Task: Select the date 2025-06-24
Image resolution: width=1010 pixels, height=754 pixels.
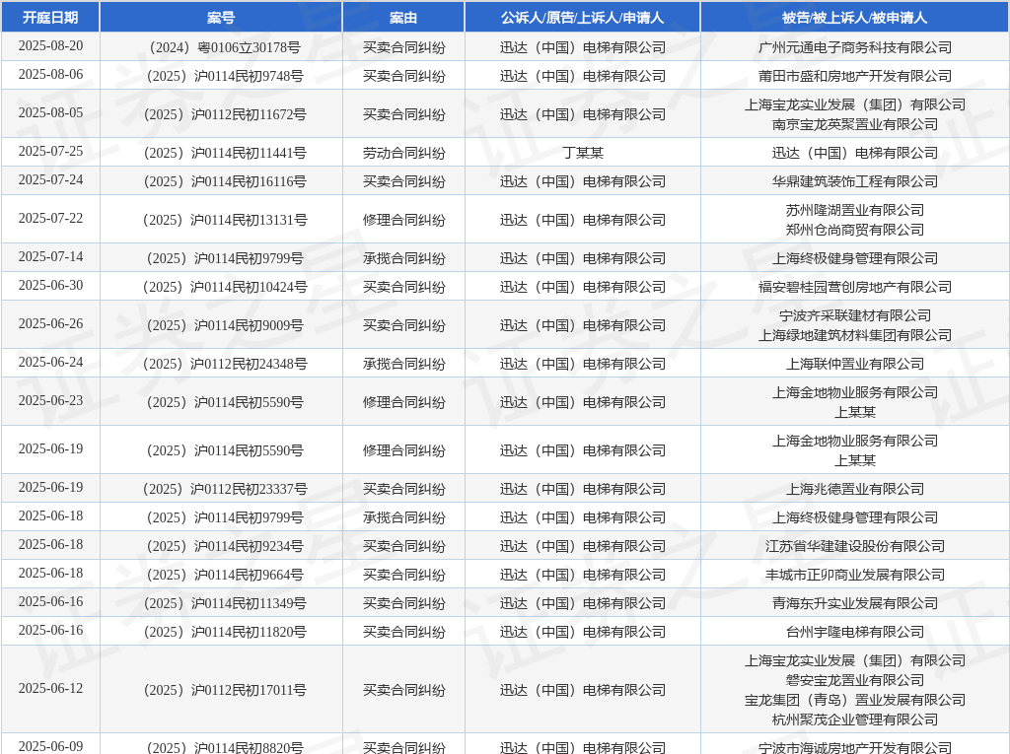Action: [x=51, y=363]
